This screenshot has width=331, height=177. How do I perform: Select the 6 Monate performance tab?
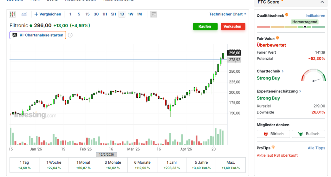point(142,165)
